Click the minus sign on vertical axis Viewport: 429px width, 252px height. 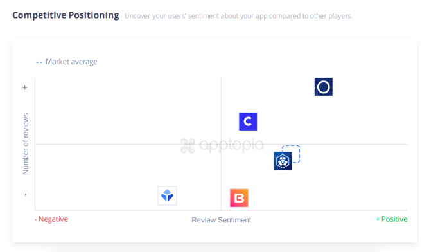click(26, 195)
